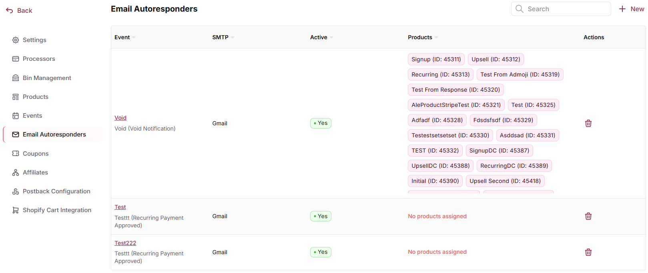Click the Affiliates network icon

click(16, 173)
